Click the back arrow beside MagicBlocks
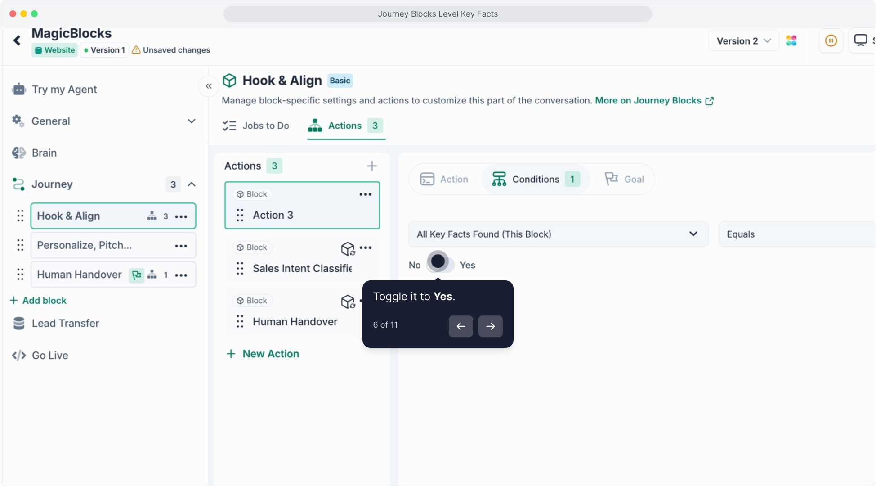The image size is (876, 486). coord(17,40)
